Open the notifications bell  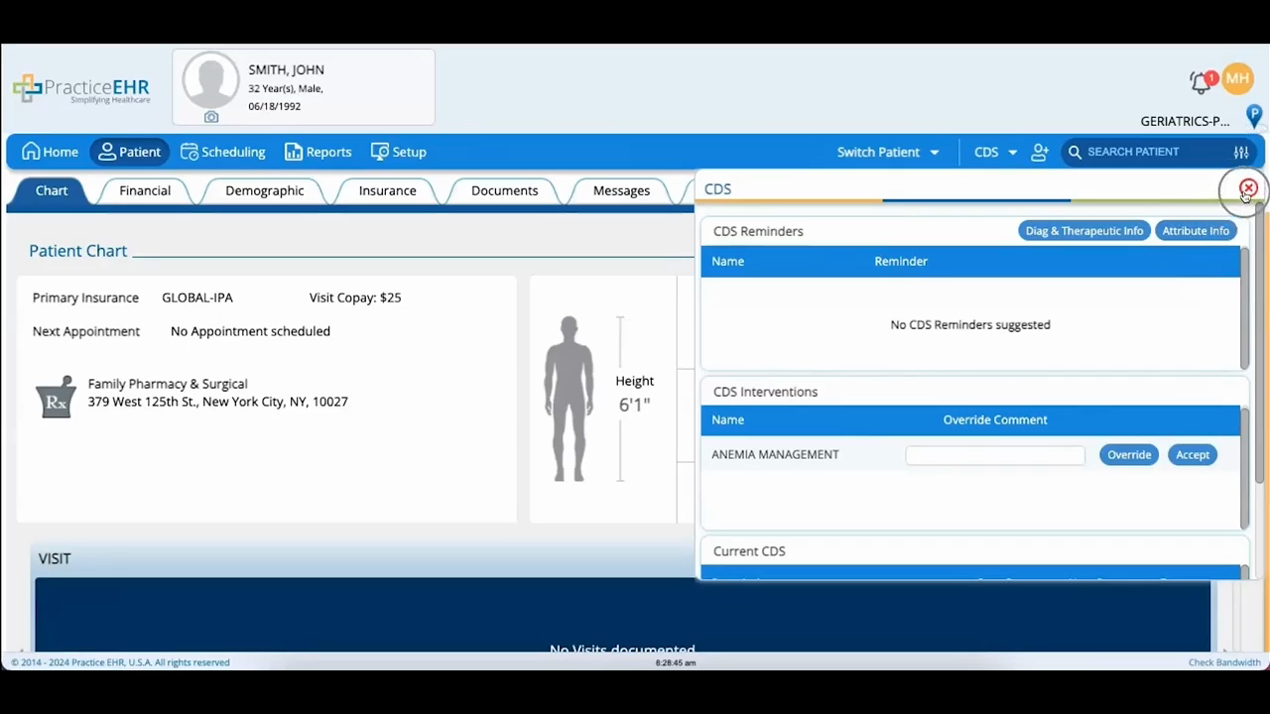click(x=1202, y=81)
